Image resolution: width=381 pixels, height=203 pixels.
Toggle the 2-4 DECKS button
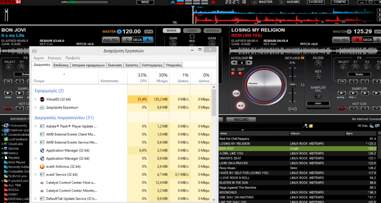point(315,2)
